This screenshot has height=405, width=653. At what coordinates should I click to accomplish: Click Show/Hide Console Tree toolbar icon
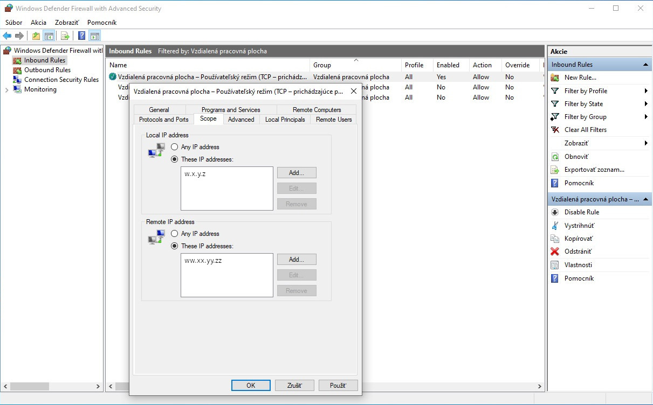click(49, 36)
